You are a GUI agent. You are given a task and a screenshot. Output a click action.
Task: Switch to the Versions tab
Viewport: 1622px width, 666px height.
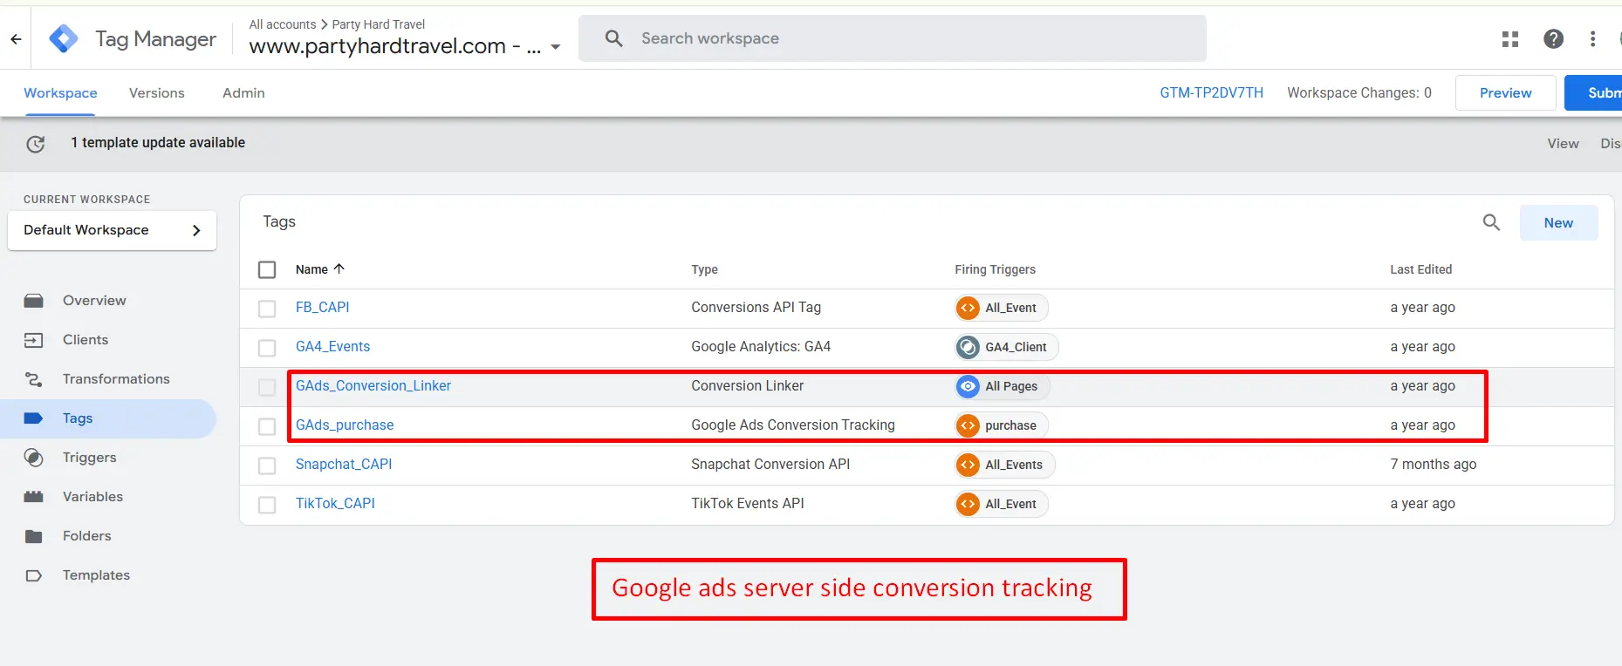[157, 93]
